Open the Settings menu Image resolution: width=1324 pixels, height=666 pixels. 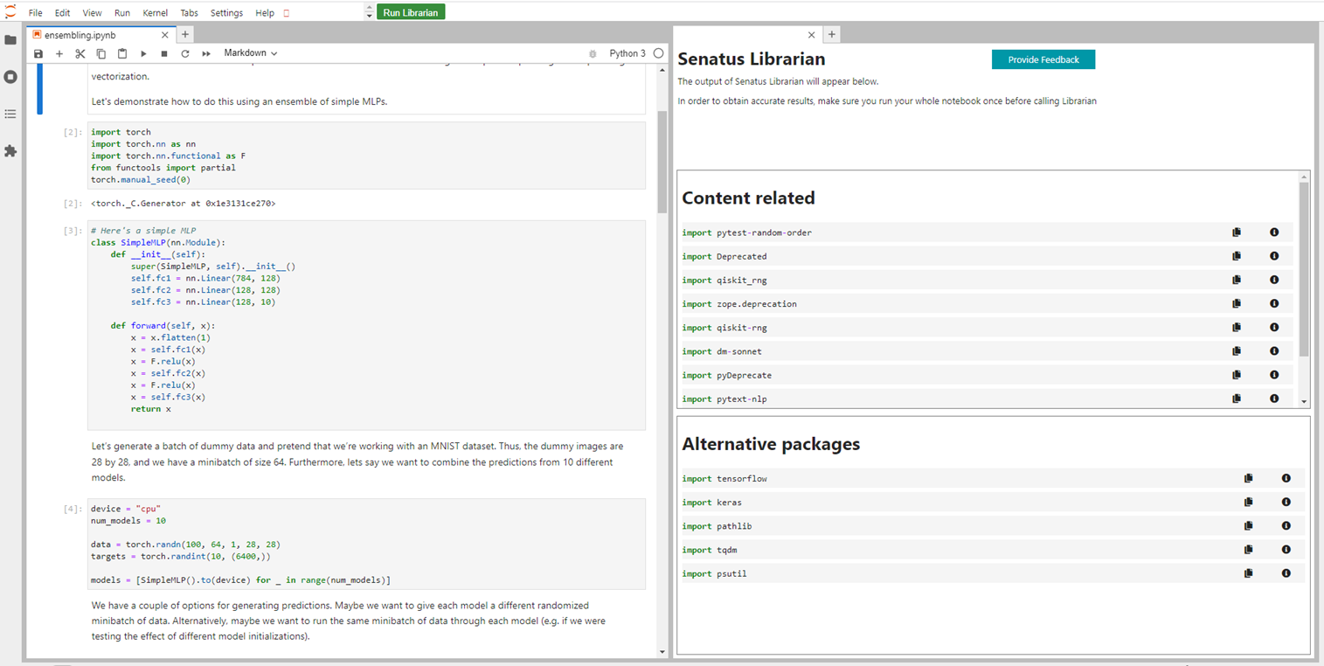(226, 13)
